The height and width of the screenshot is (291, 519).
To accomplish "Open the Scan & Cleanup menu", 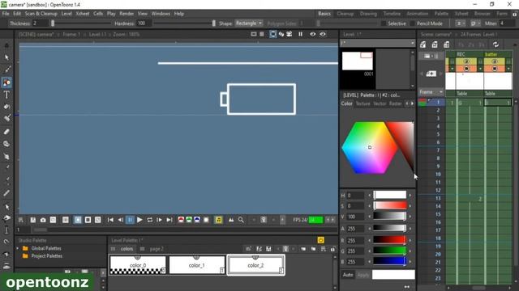I will tap(41, 14).
